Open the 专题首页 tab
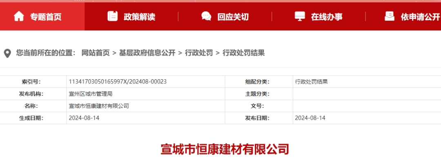The image size is (441, 159). tap(42, 16)
